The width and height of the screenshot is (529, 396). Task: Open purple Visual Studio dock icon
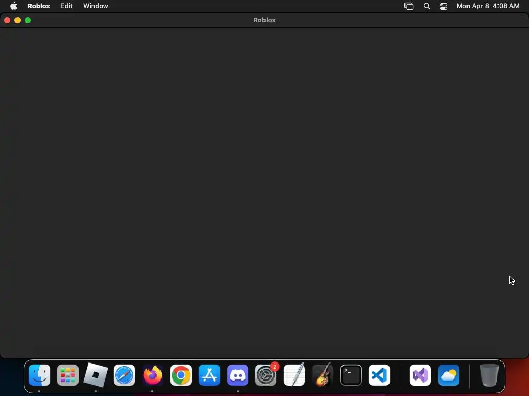pos(420,375)
